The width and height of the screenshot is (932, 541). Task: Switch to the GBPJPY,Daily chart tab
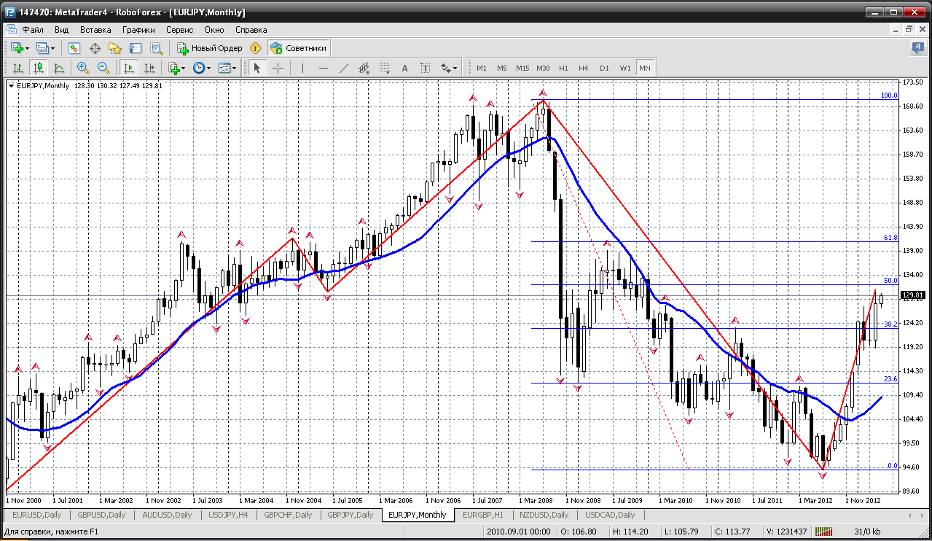point(351,515)
